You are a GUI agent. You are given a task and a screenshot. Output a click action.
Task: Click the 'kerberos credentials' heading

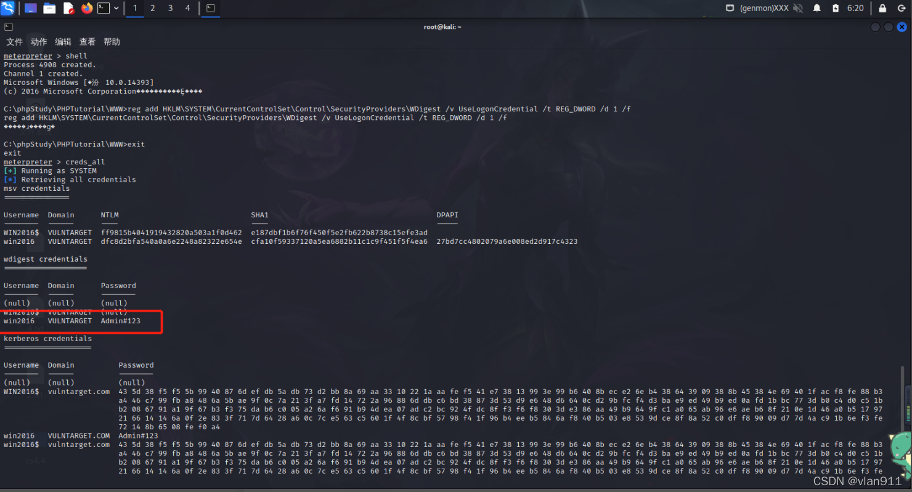(47, 339)
